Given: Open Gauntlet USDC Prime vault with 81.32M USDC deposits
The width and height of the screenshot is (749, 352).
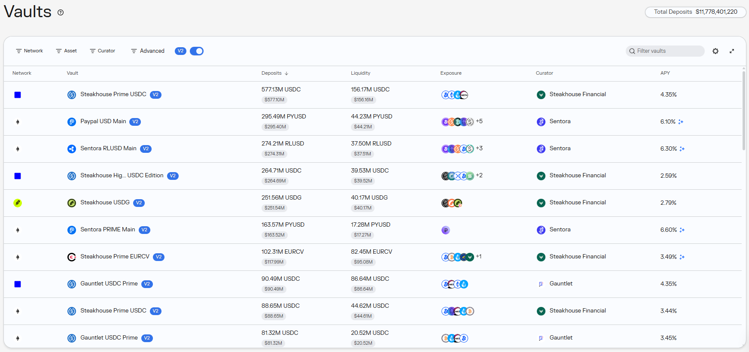Looking at the screenshot, I should pos(109,338).
